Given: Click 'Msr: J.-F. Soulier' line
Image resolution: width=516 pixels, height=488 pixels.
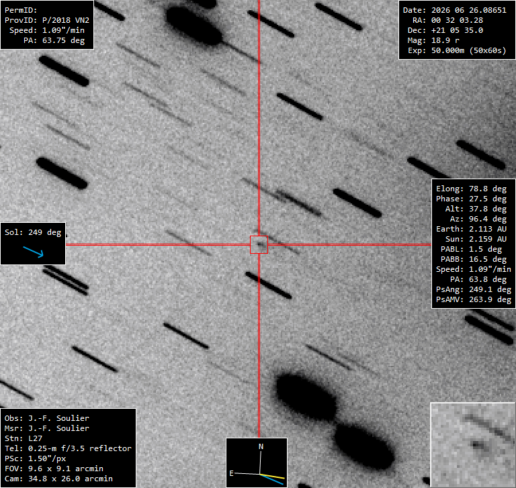Looking at the screenshot, I should 47,428.
